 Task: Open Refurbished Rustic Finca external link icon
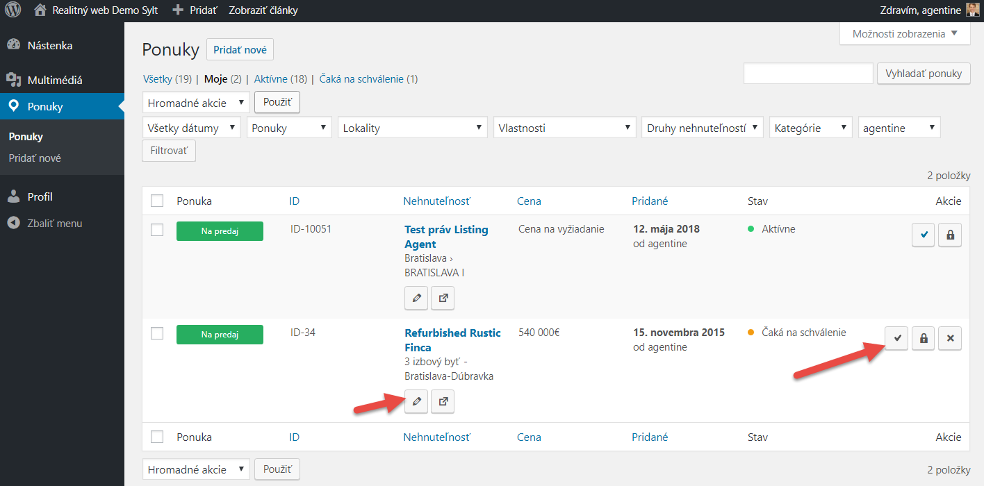(443, 401)
